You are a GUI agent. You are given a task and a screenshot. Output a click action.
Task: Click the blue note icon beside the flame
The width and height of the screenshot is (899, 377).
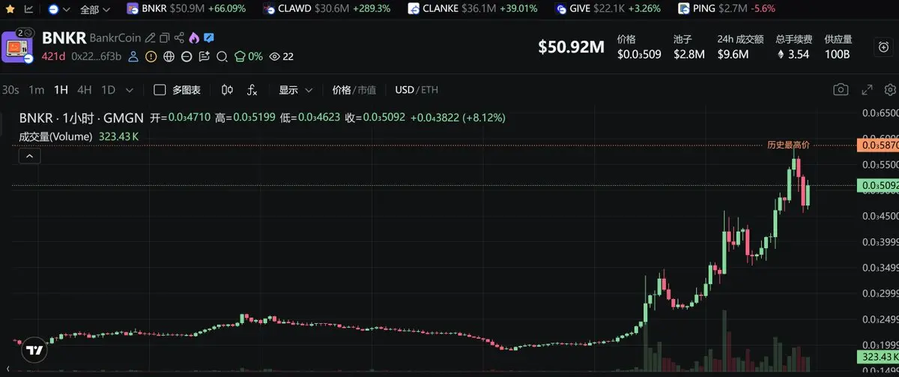(209, 37)
